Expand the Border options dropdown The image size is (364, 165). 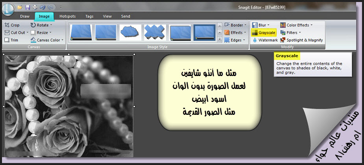click(x=245, y=25)
